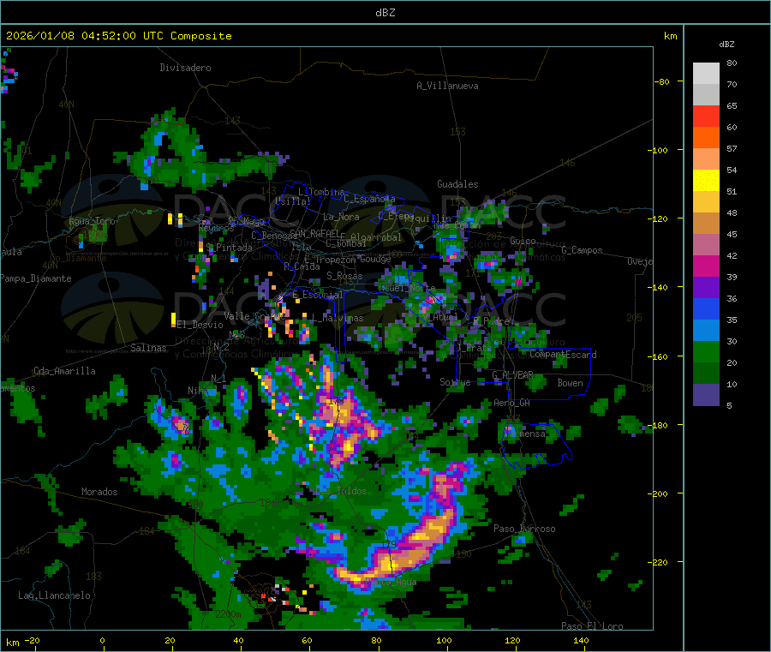Viewport: 771px width, 652px height.
Task: Select the Cda_Amarilla label
Action: (64, 371)
